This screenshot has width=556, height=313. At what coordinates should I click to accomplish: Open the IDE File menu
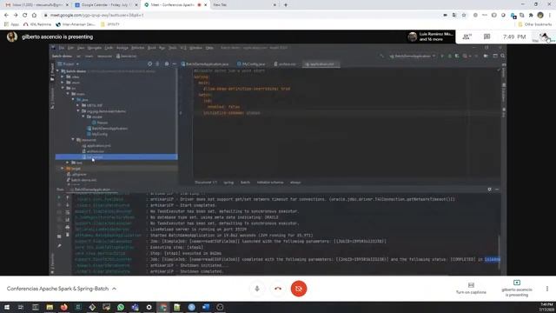[62, 48]
